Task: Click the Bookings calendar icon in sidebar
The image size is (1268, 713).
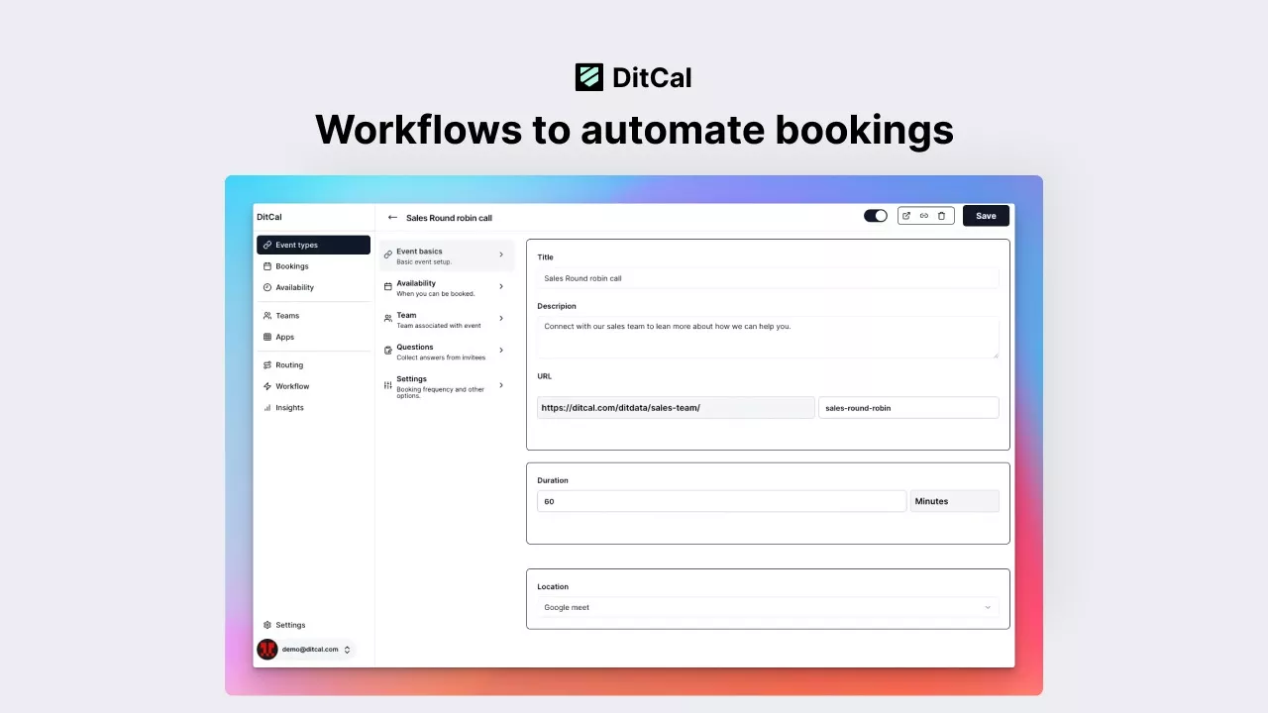Action: coord(267,266)
